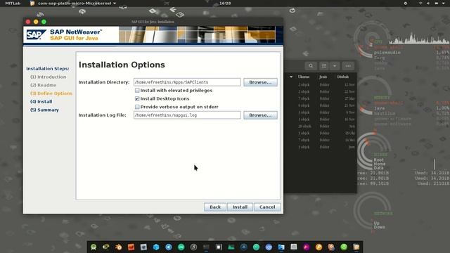Screen dimensions: 450x253
Task: Open the green chart monitor dock icon
Action: (231, 247)
